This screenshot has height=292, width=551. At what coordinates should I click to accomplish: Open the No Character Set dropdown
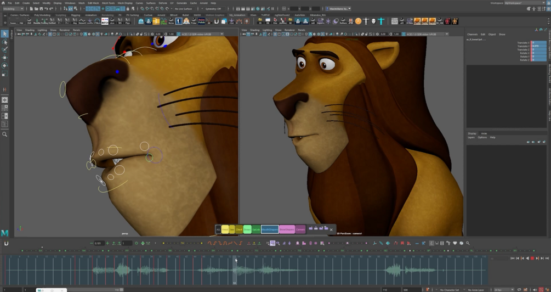point(450,290)
